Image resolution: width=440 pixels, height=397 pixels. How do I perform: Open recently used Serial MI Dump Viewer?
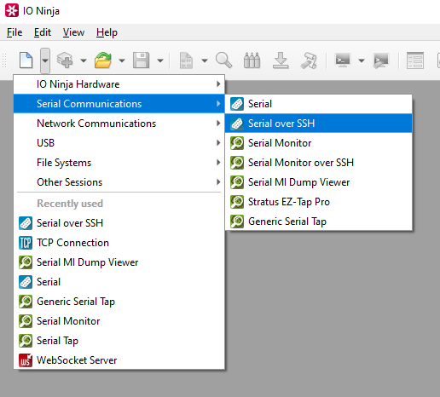(x=119, y=262)
